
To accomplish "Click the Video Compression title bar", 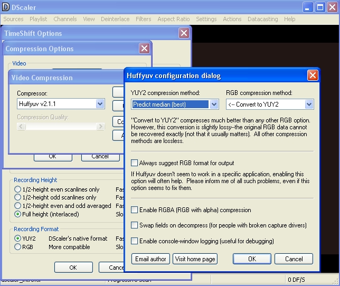I will [66, 78].
